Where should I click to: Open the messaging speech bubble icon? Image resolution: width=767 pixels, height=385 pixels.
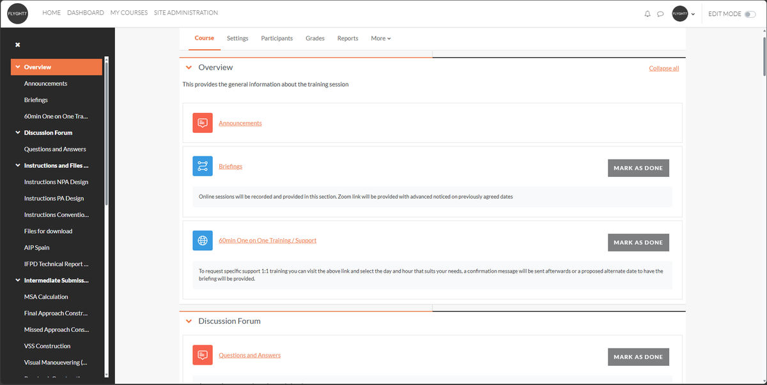[x=660, y=14]
